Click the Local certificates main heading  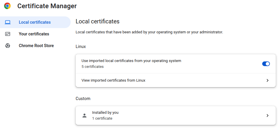pyautogui.click(x=97, y=21)
